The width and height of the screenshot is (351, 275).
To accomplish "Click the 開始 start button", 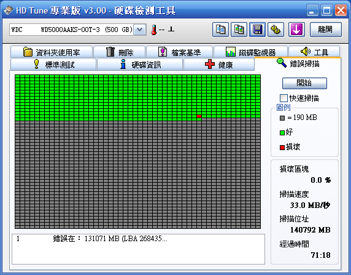I will click(x=304, y=83).
